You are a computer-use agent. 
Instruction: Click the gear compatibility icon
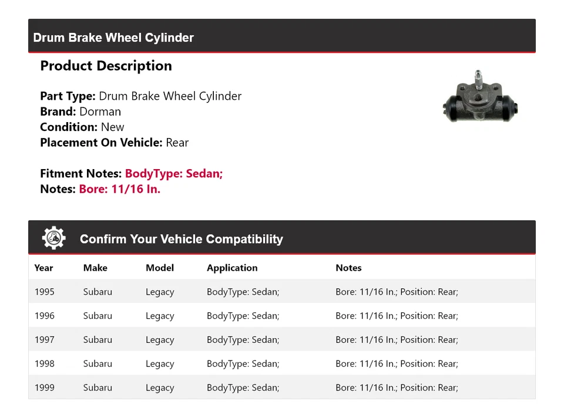click(x=53, y=238)
